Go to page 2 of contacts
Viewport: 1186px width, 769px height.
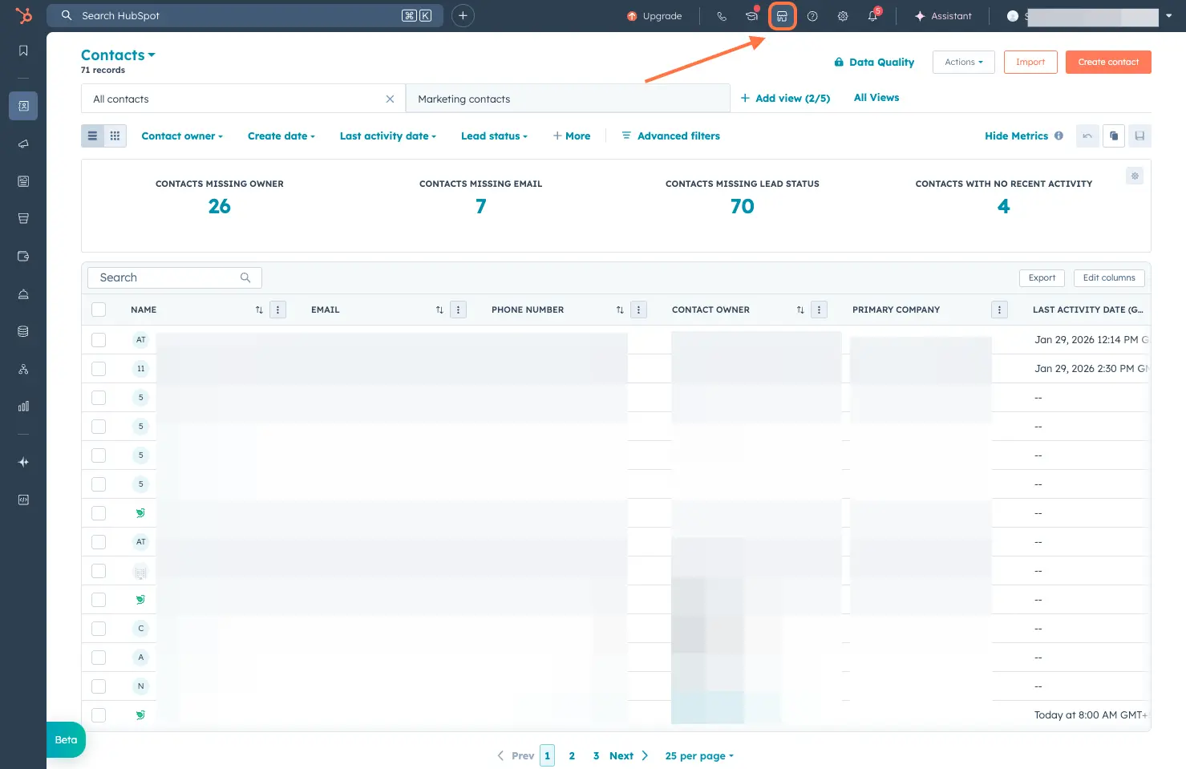pyautogui.click(x=572, y=756)
